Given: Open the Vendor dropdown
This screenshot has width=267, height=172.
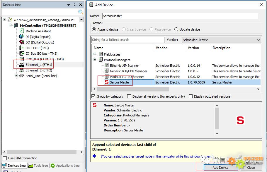Looking at the screenshot, I should [221, 40].
